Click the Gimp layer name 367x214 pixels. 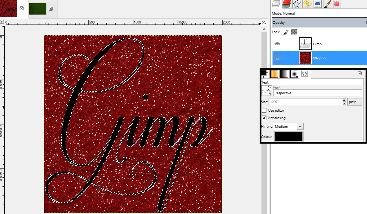(317, 44)
